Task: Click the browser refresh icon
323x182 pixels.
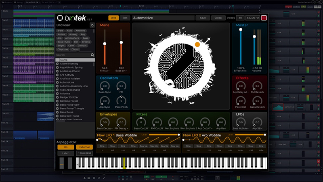Action: (x=92, y=25)
